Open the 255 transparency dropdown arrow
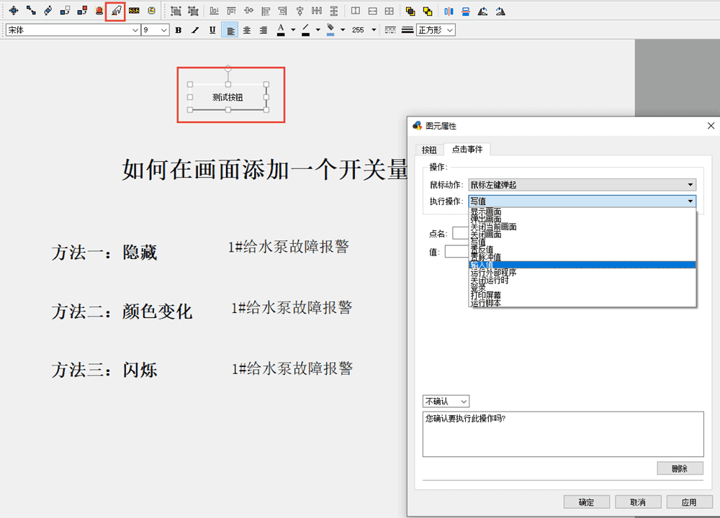The height and width of the screenshot is (518, 720). tap(374, 29)
